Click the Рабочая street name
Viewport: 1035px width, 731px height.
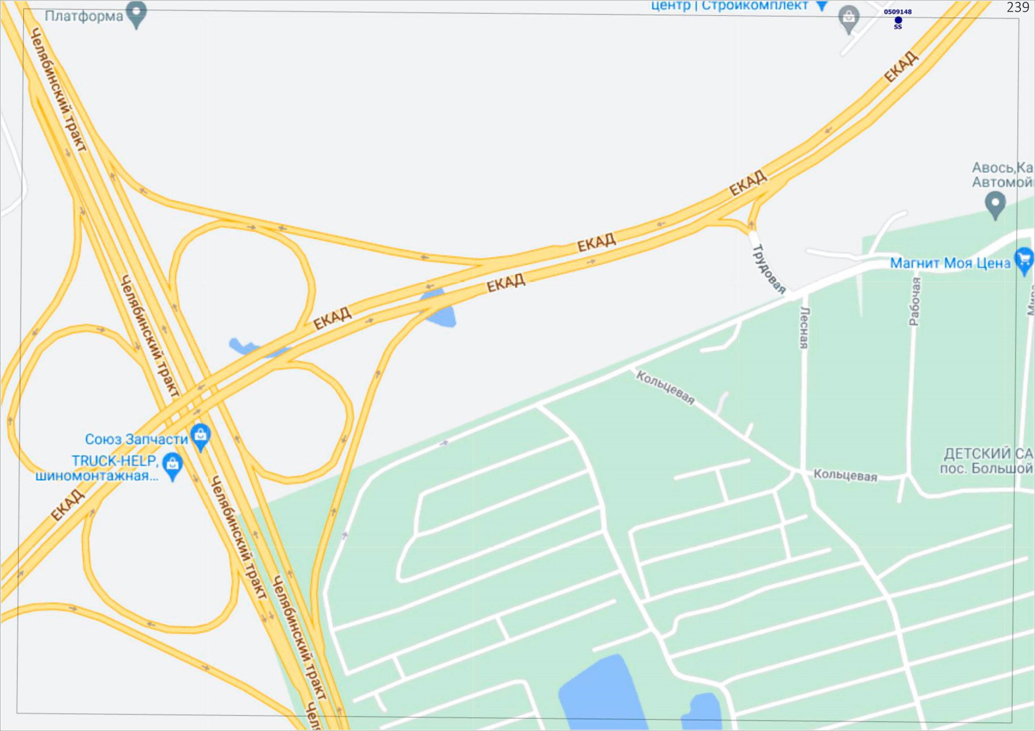[x=915, y=302]
